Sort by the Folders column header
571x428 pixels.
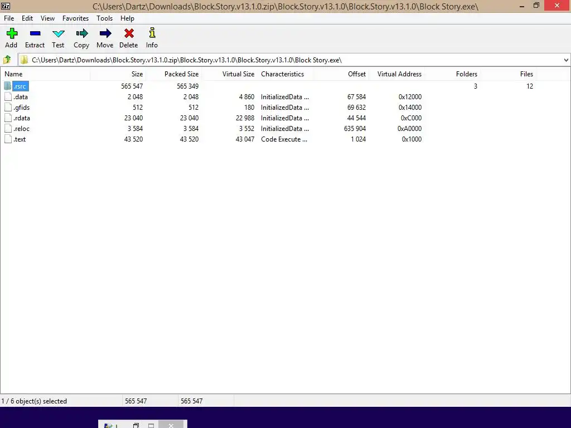click(x=452, y=74)
